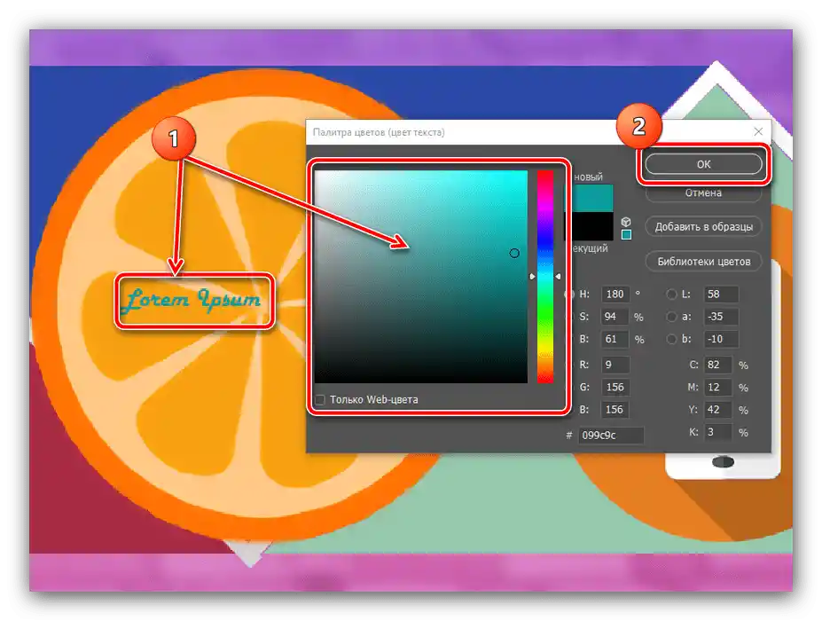Image resolution: width=822 pixels, height=621 pixels.
Task: Click the saturation S value field
Action: click(614, 317)
